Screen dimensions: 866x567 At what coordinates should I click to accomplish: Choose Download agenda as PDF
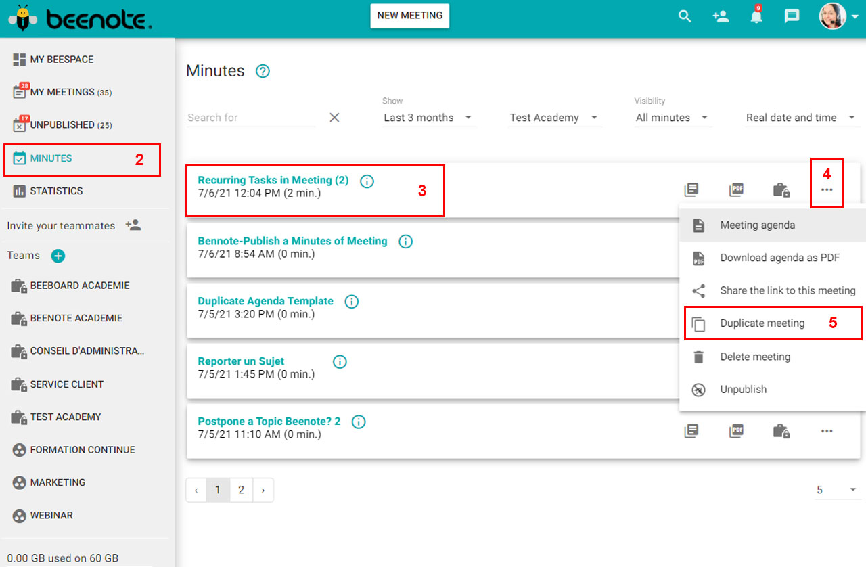[773, 258]
